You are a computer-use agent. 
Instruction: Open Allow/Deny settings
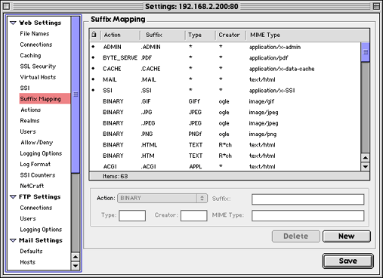pyautogui.click(x=37, y=143)
